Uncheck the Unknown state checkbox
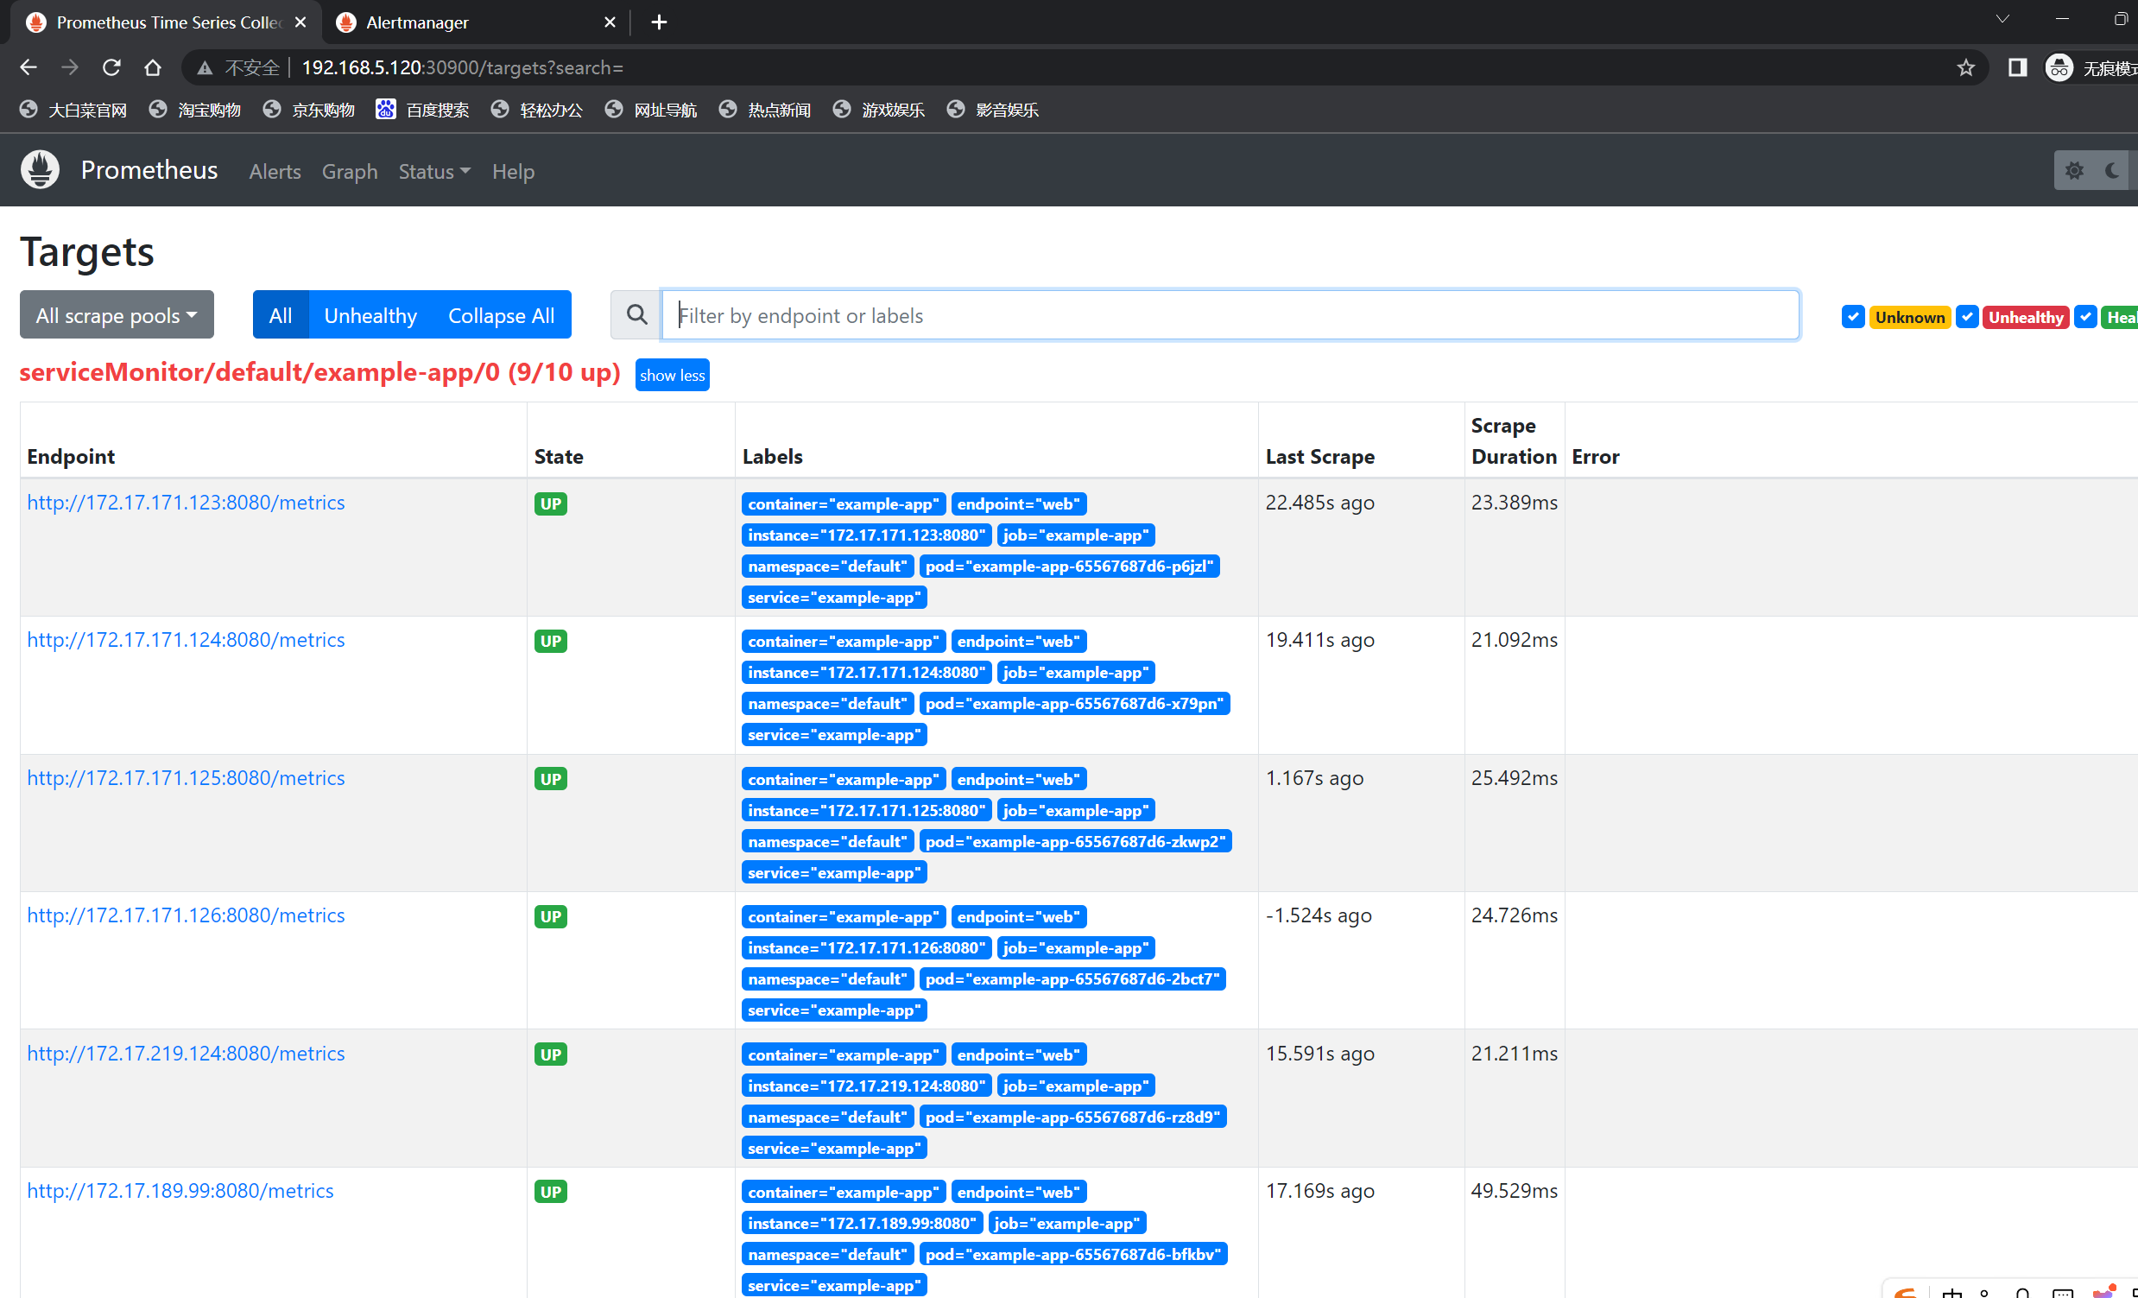Screen dimensions: 2138x1298 (x=1852, y=317)
